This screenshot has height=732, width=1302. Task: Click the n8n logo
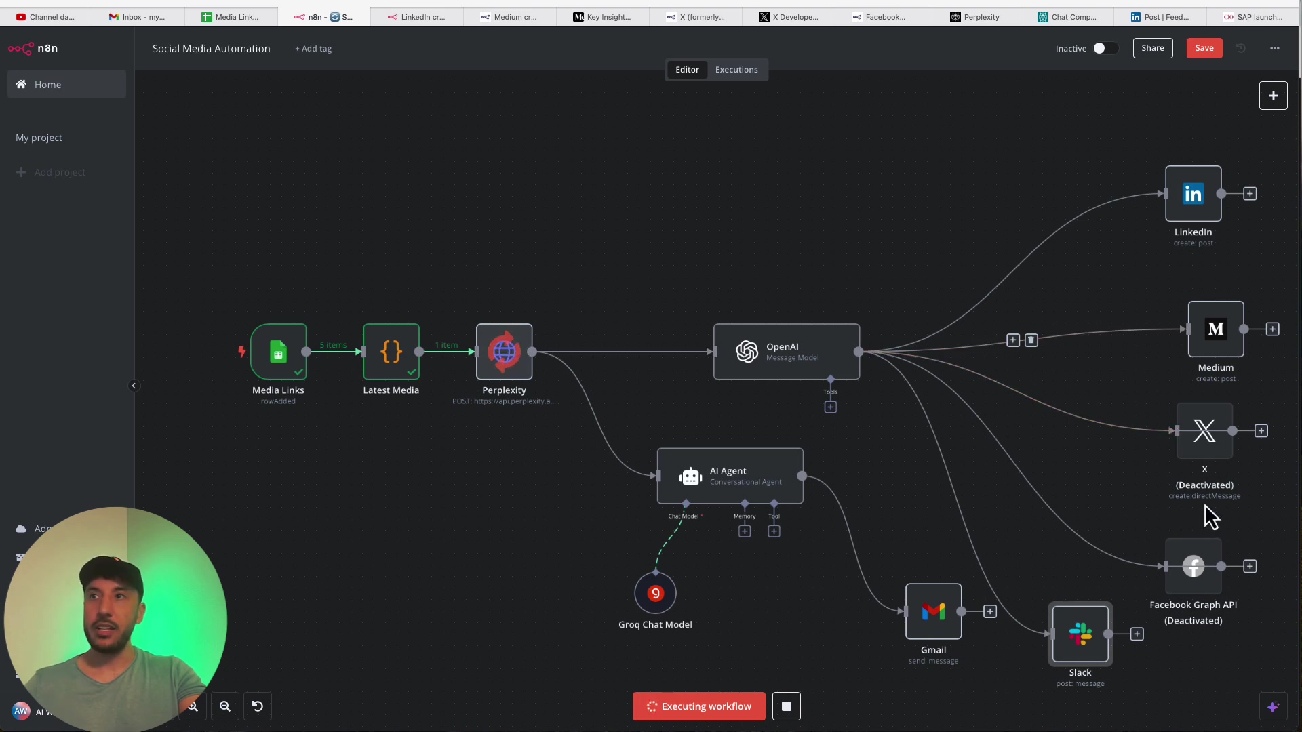click(x=33, y=48)
